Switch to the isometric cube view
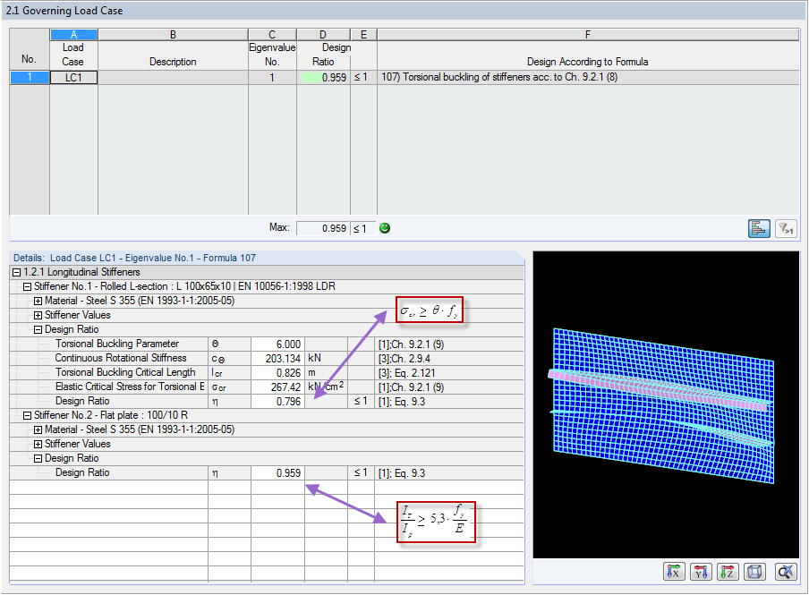The height and width of the screenshot is (595, 809). click(754, 571)
